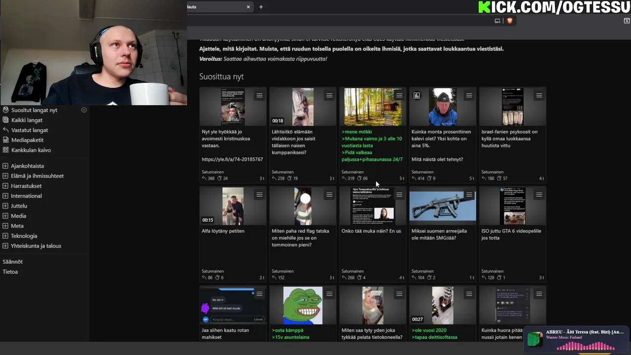Click the screen icon left of the Brave shield

click(x=497, y=21)
